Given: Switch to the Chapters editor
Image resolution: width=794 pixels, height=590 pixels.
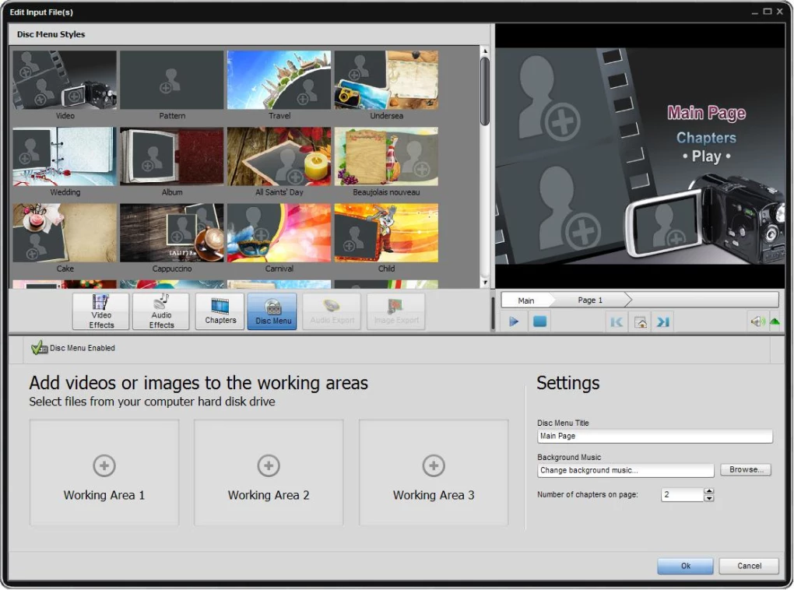Looking at the screenshot, I should point(219,311).
